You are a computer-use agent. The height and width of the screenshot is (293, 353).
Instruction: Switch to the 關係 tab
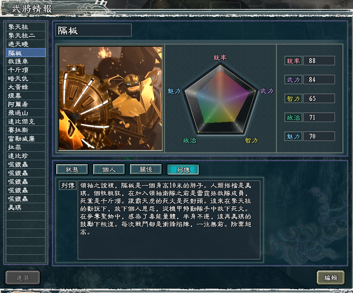point(146,169)
